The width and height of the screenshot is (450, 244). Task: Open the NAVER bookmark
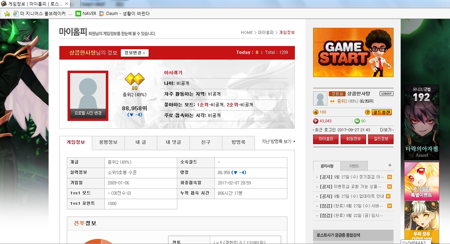coord(86,14)
